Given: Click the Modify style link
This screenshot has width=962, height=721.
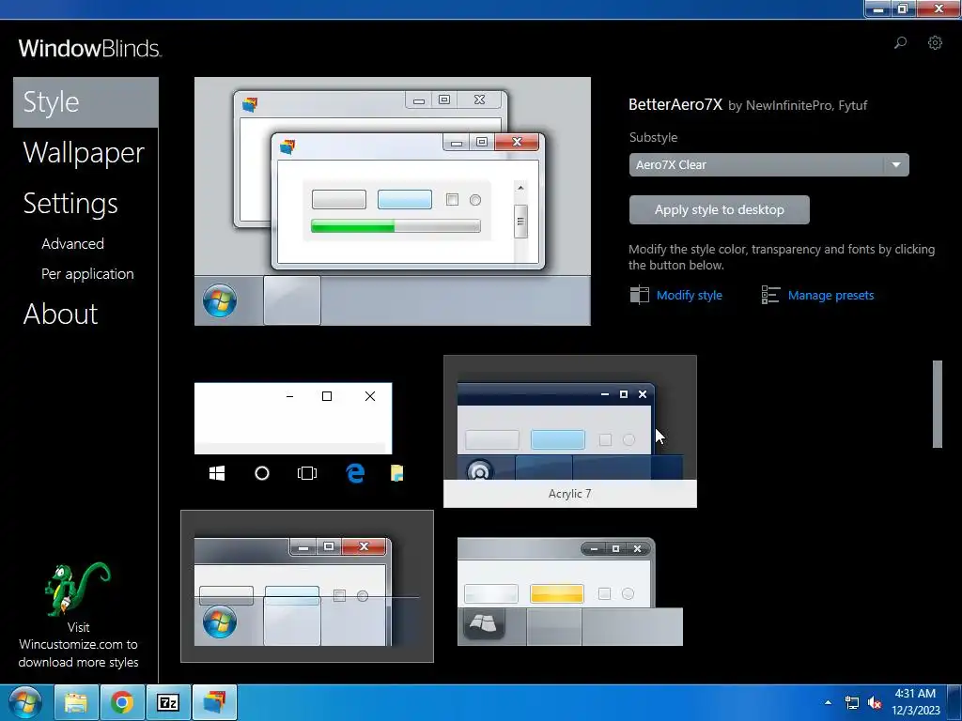Looking at the screenshot, I should pyautogui.click(x=689, y=296).
